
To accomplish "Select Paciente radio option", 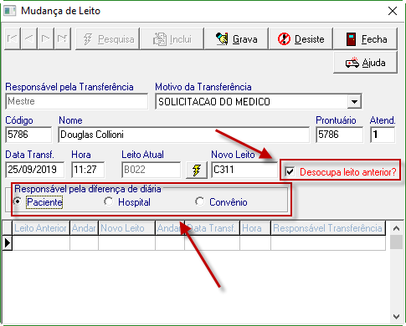I will pos(18,201).
